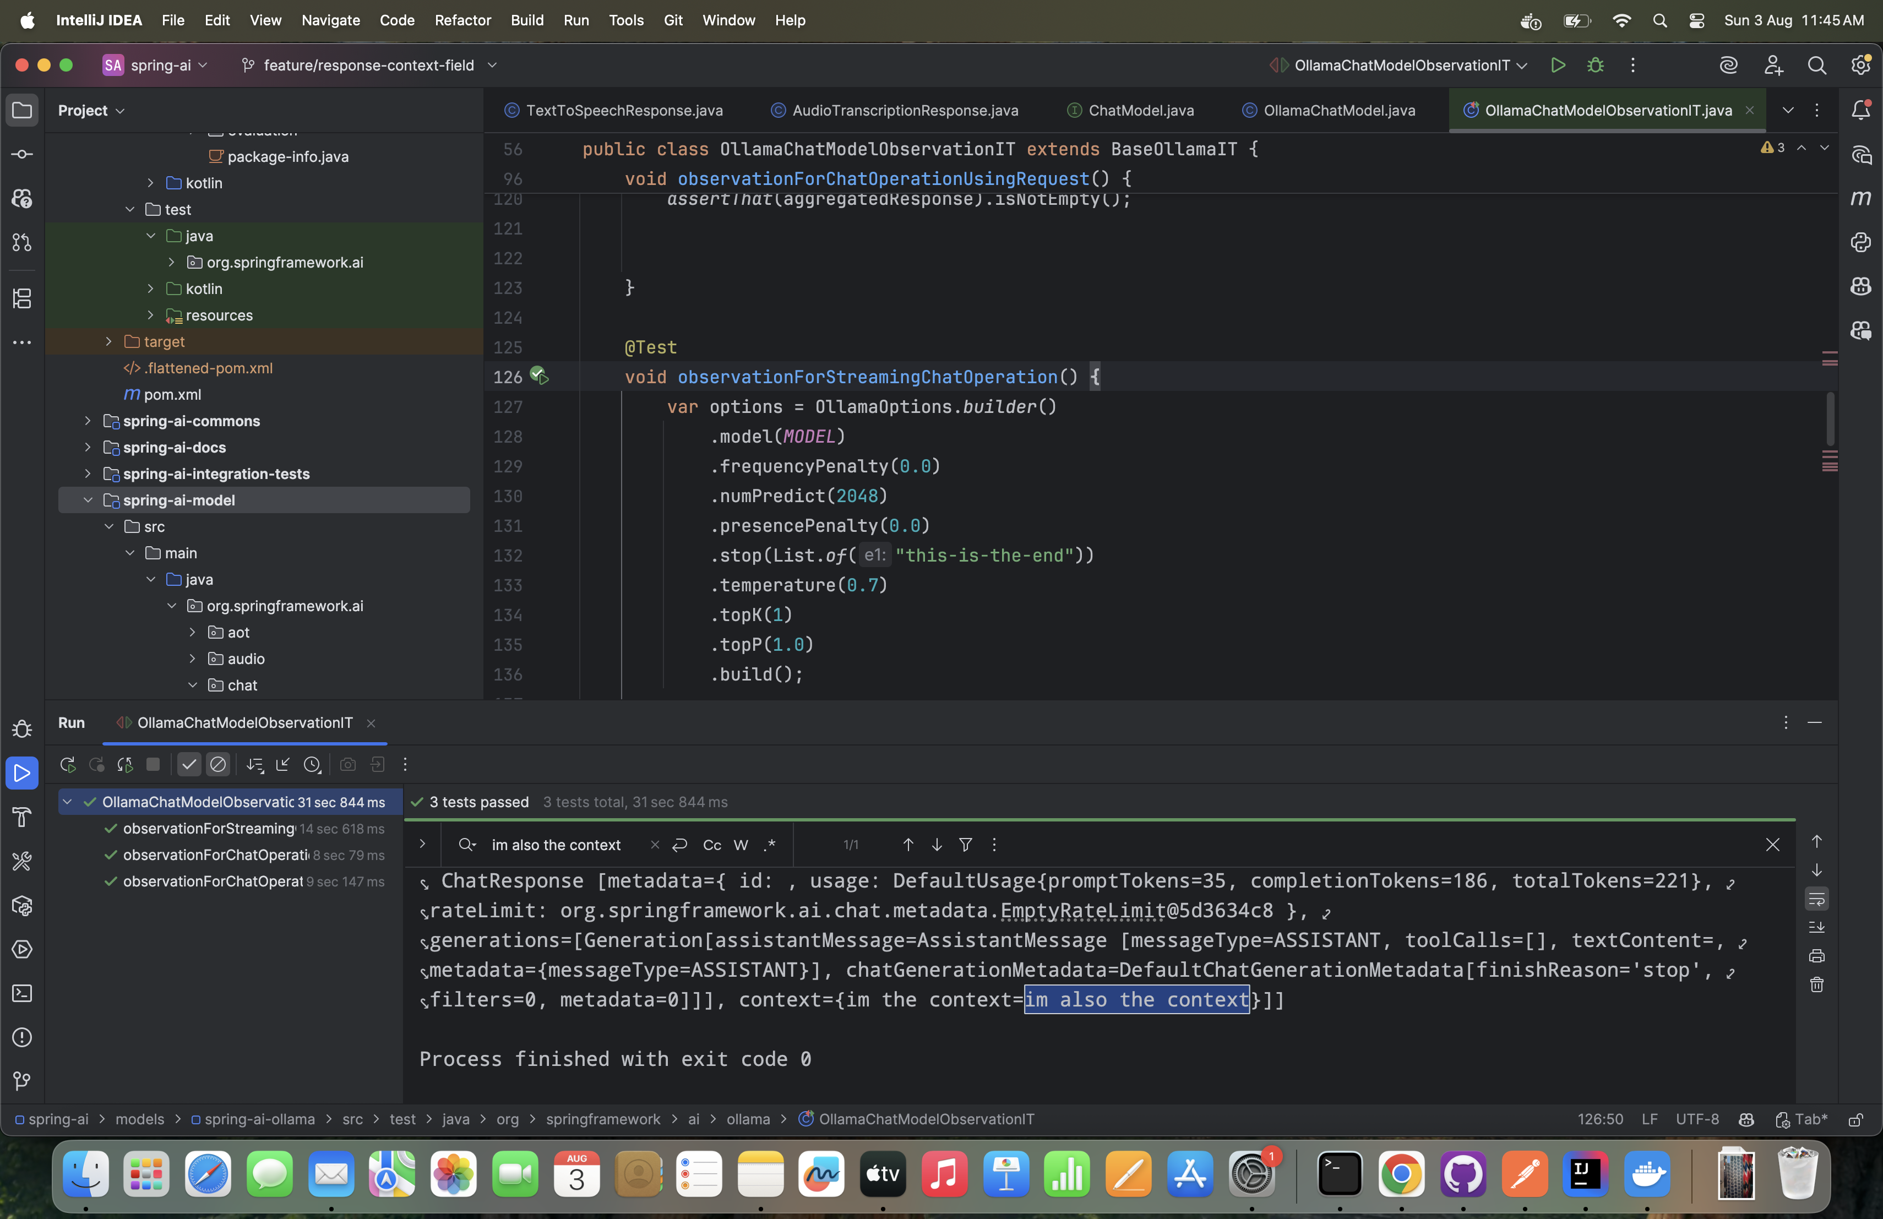This screenshot has width=1883, height=1219.
Task: Click the Rerun tests icon in Run toolbar
Action: coord(67,764)
